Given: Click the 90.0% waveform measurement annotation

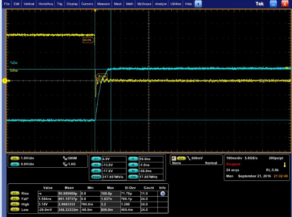Looking at the screenshot, I should click(x=88, y=40).
